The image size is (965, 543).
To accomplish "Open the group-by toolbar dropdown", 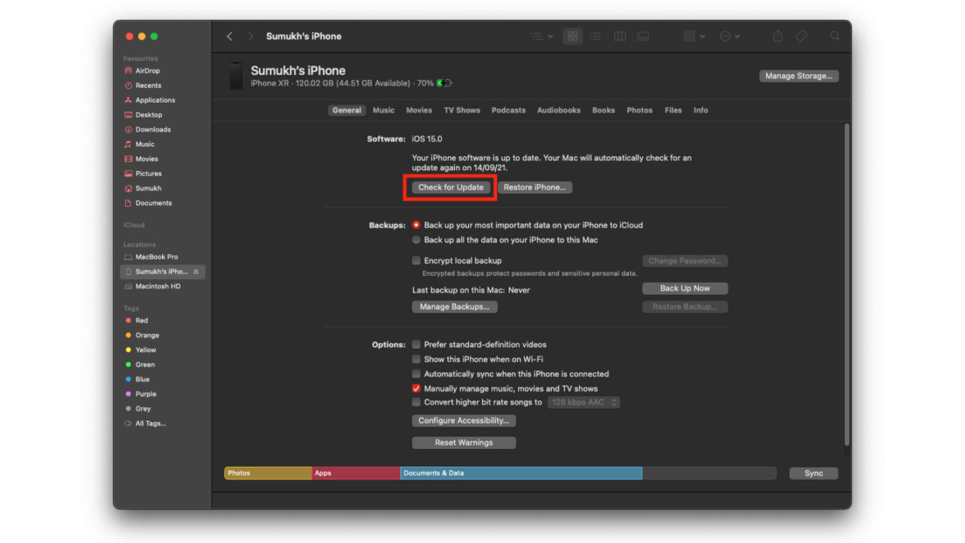I will tap(694, 36).
